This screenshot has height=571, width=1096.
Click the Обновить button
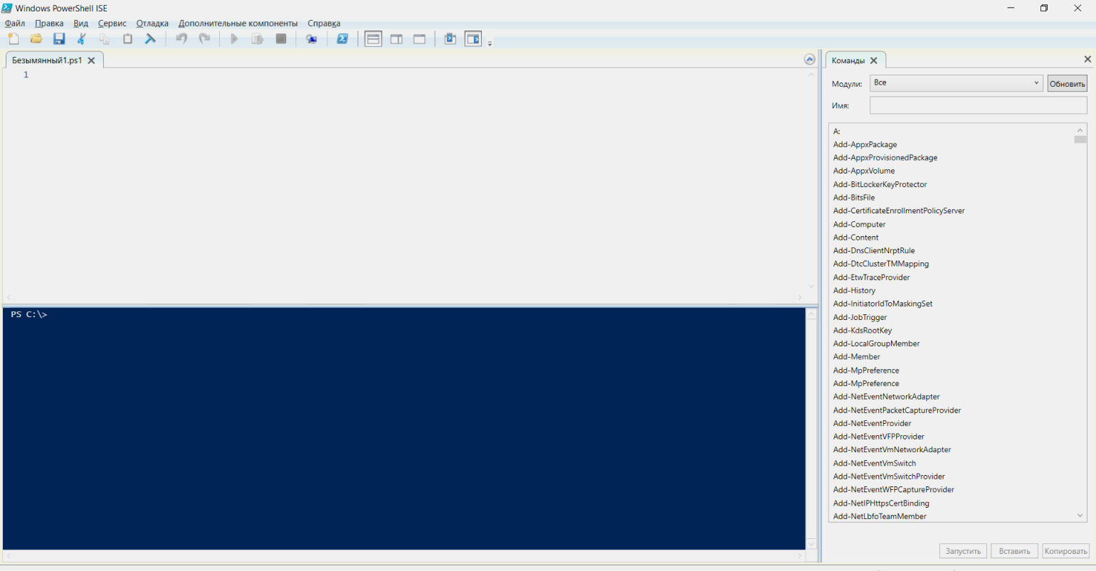(1067, 84)
